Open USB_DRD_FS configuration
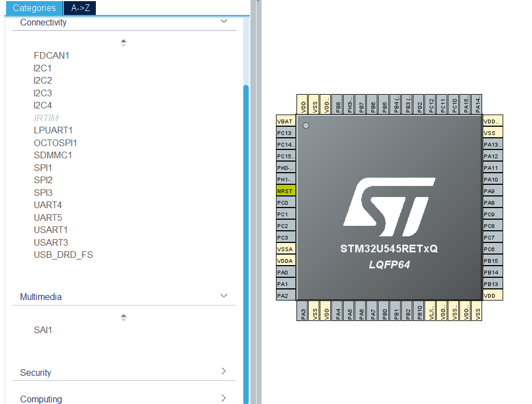Image resolution: width=532 pixels, height=404 pixels. [63, 255]
